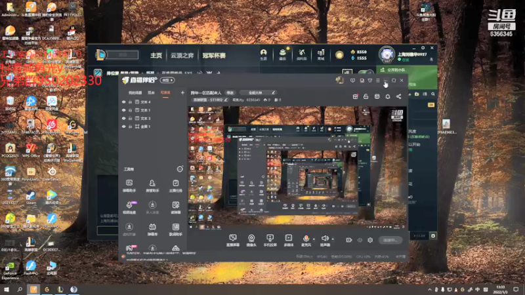
Task: Open the GeForce Experience desktop icon
Action: click(10, 270)
